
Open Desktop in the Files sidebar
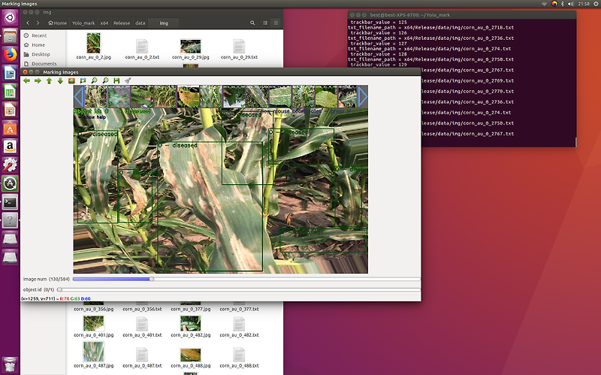(41, 54)
